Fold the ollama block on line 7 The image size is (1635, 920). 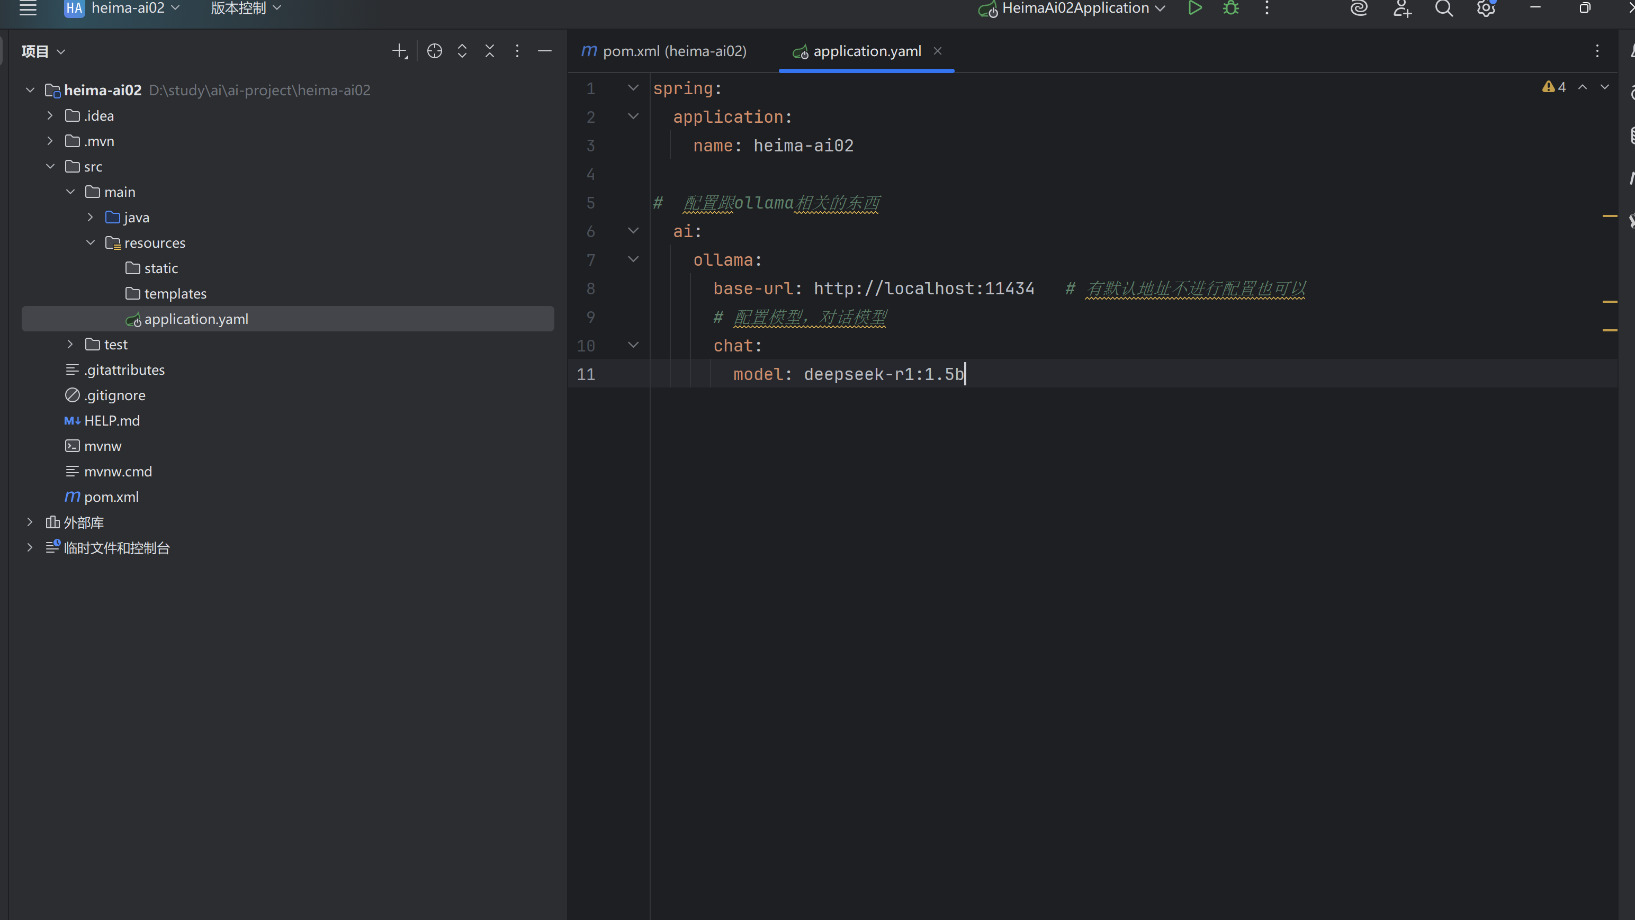click(633, 259)
